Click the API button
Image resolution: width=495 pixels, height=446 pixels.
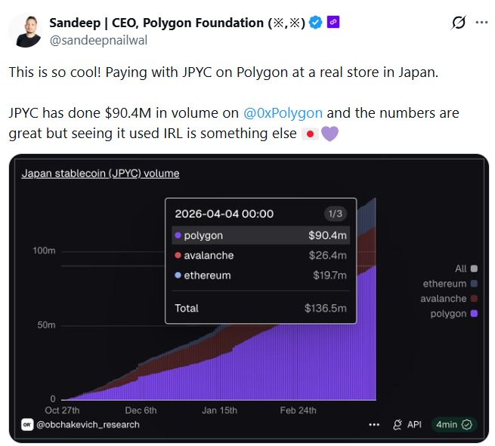(407, 425)
